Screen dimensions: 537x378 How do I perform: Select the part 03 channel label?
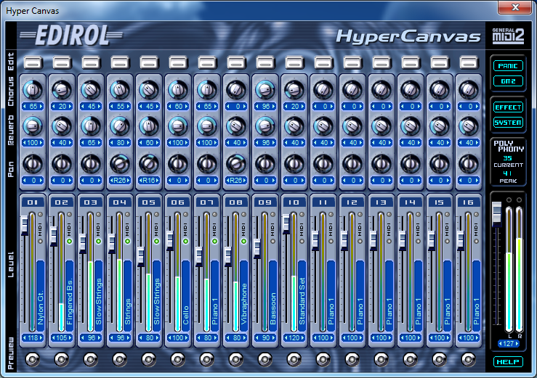(x=91, y=202)
